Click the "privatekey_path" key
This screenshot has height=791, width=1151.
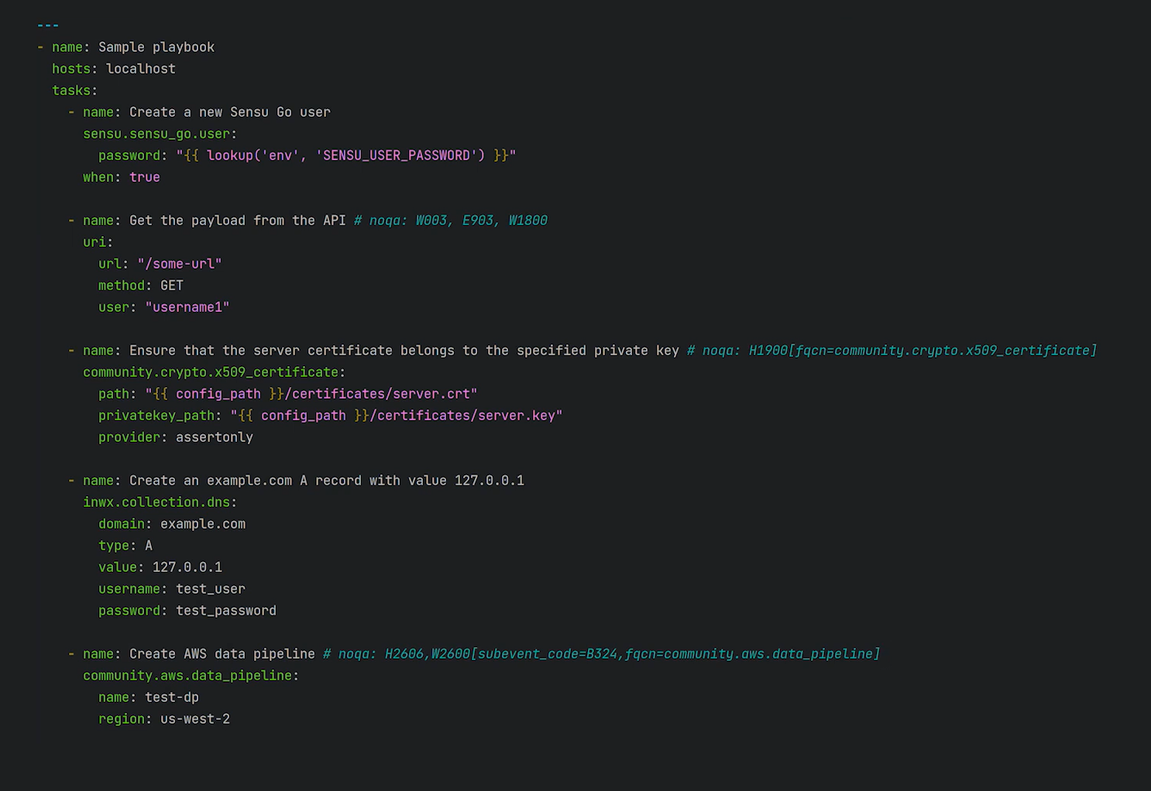pyautogui.click(x=156, y=416)
